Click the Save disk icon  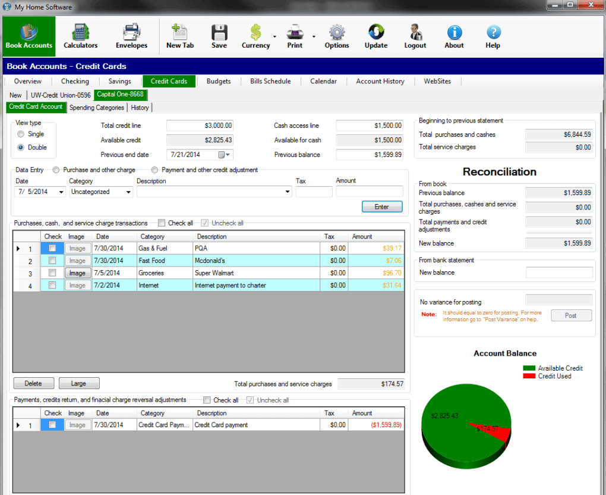click(x=219, y=36)
